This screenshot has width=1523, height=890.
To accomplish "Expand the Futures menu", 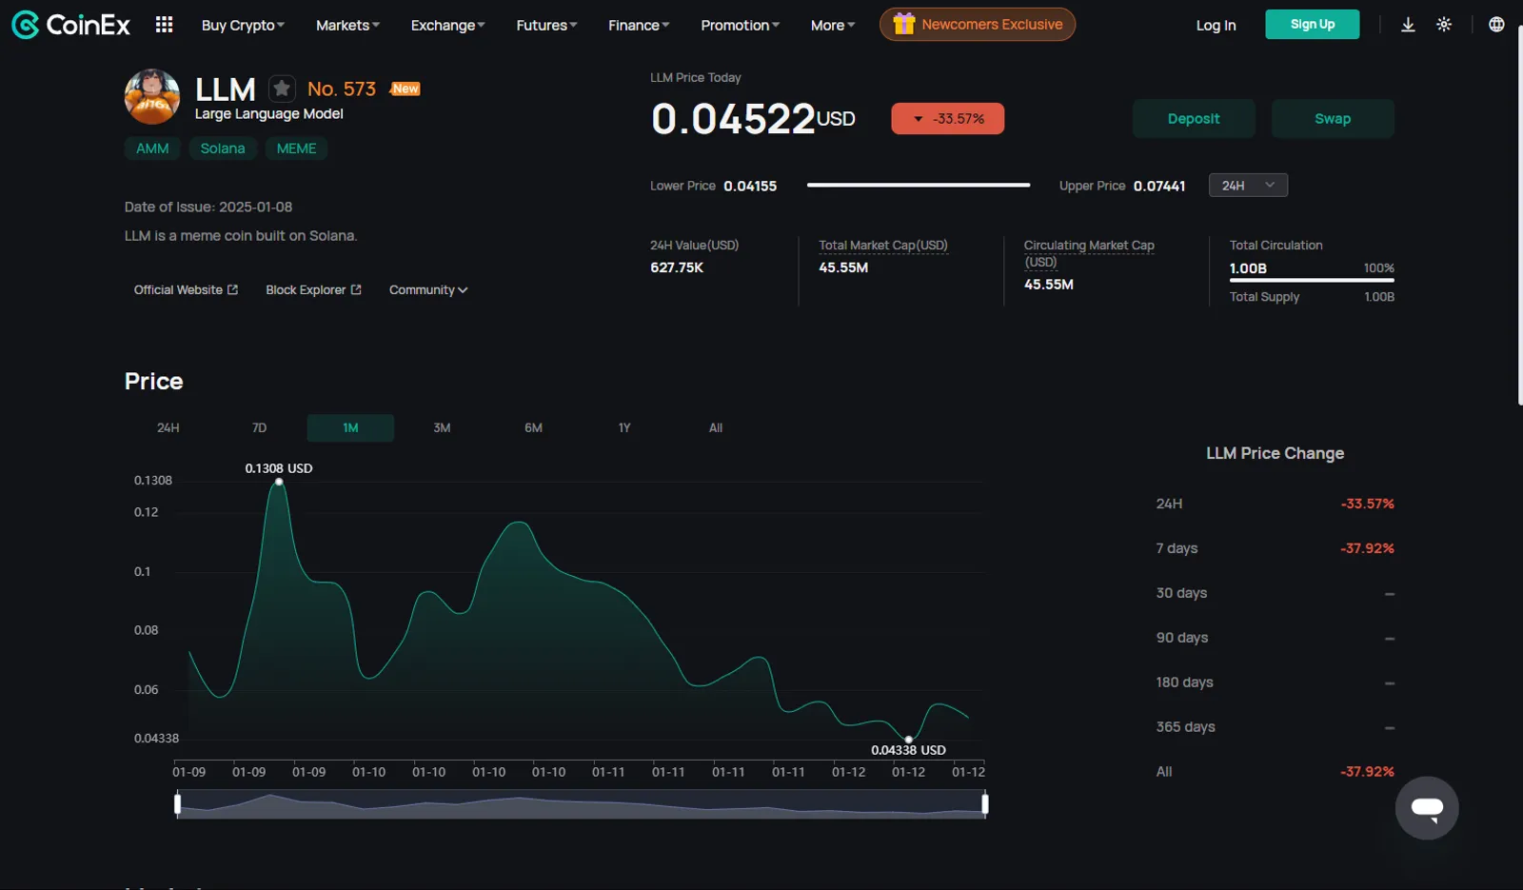I will [x=546, y=26].
